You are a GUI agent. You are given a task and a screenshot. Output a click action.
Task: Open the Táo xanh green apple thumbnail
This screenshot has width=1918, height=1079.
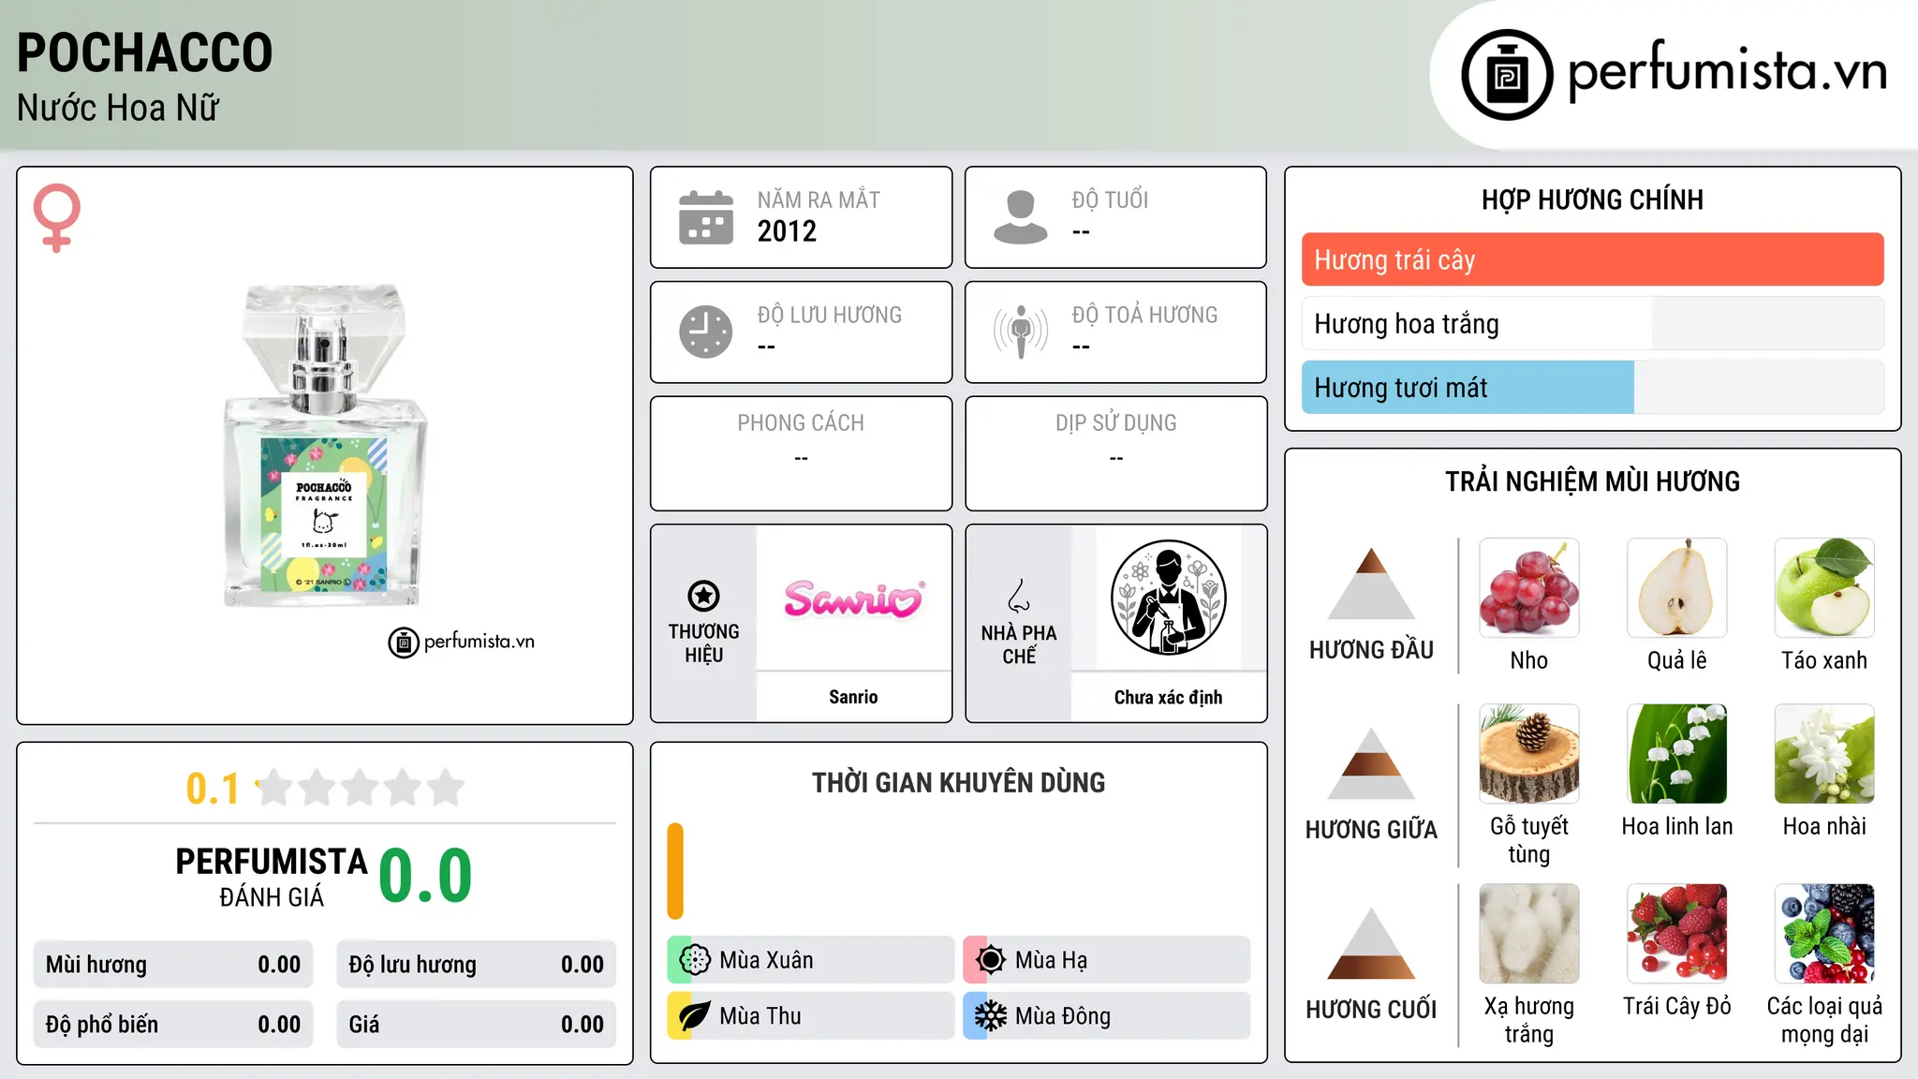click(1824, 588)
